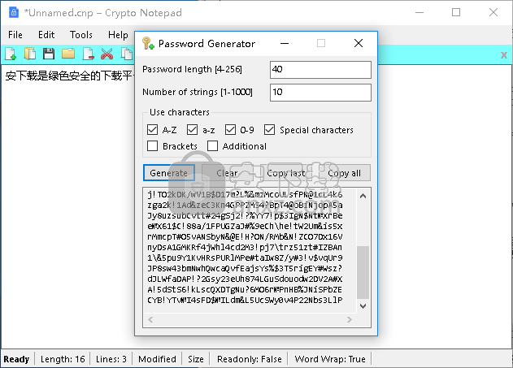This screenshot has width=513, height=368.
Task: Close the Password Generator dialog
Action: (x=359, y=43)
